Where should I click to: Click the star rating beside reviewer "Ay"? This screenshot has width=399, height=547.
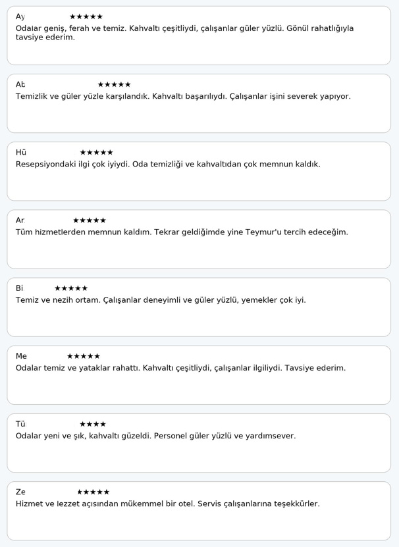coord(86,16)
